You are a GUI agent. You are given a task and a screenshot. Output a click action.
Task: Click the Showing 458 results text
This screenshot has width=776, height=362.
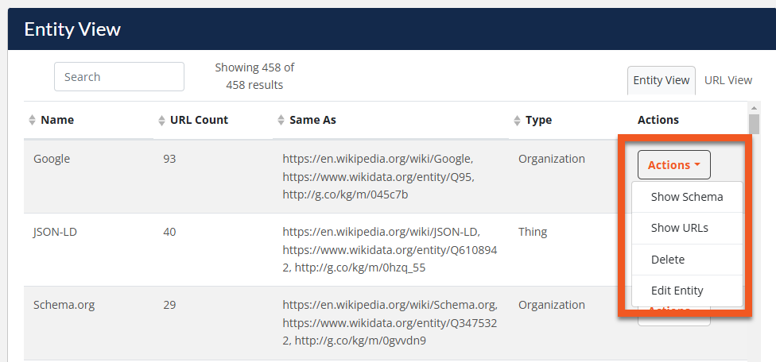(254, 76)
